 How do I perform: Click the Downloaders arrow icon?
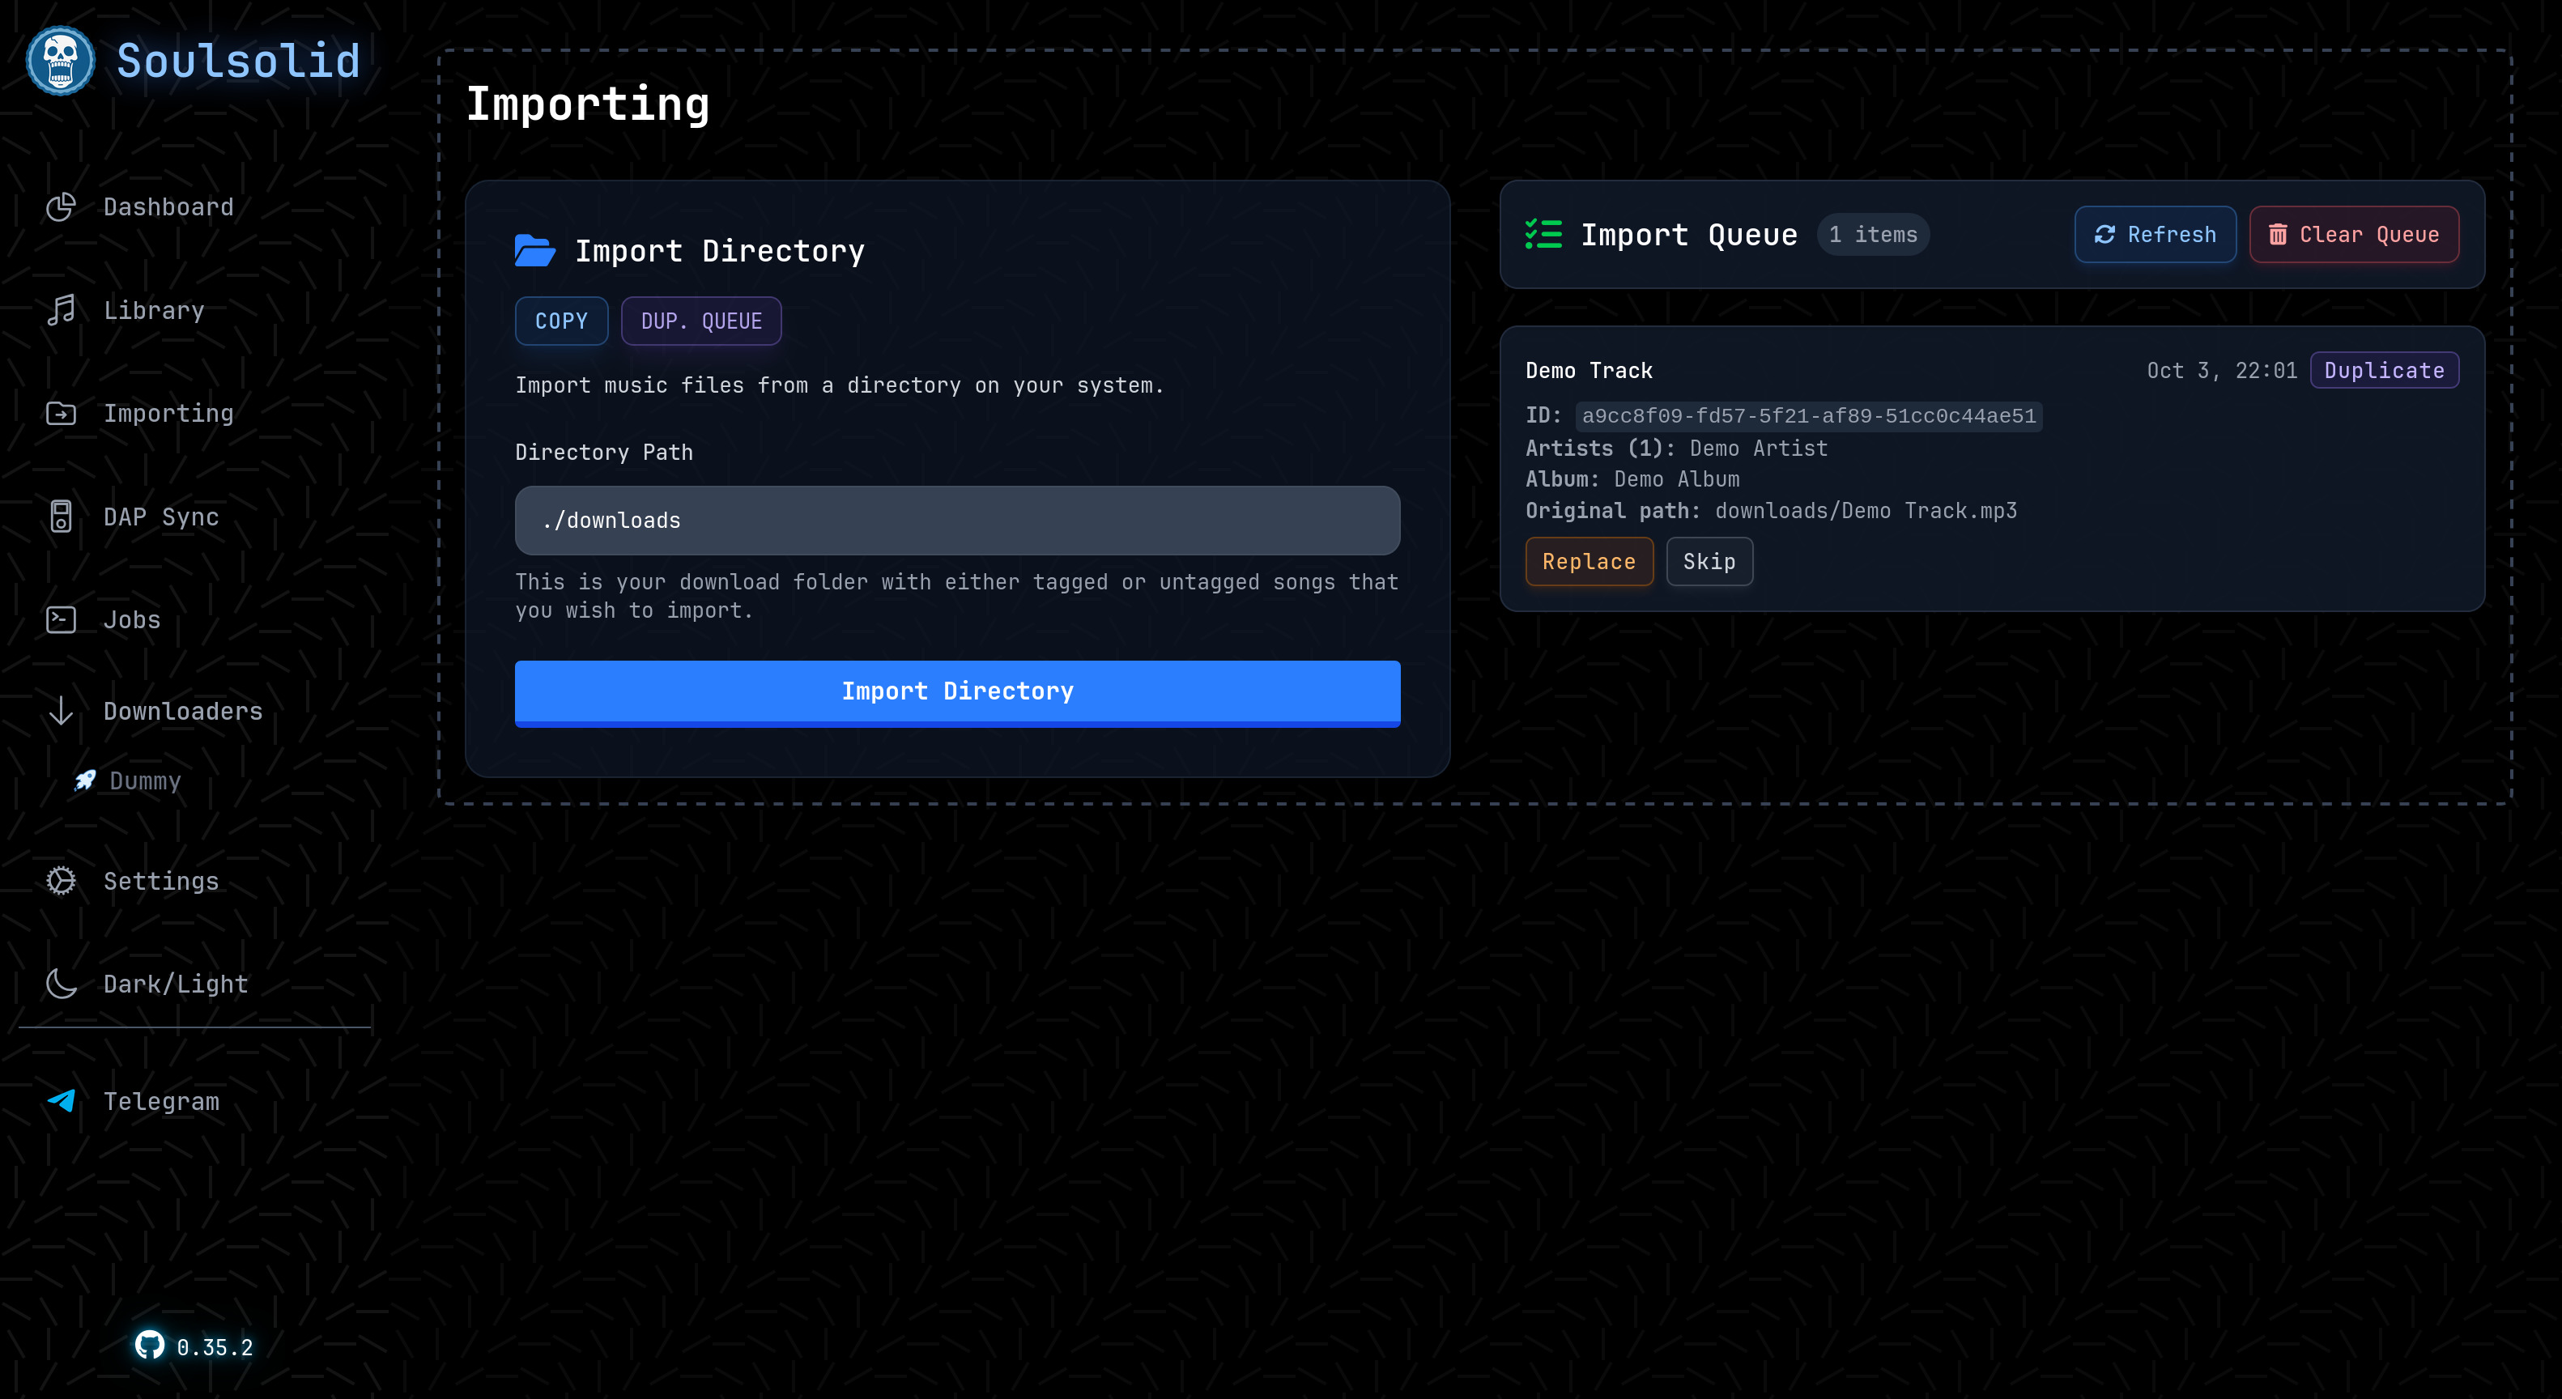click(x=61, y=710)
